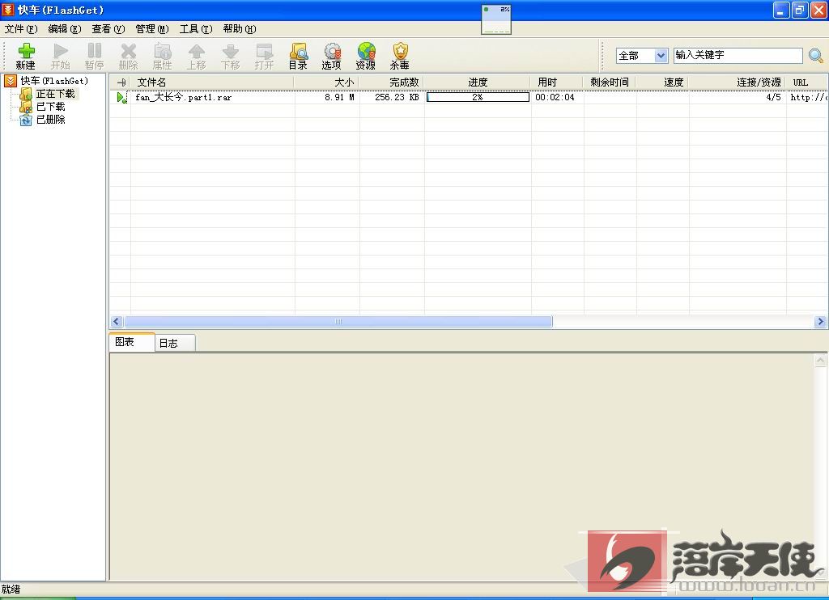Click the 资源 (Resources) globe icon
Screen dimensions: 829x600
[366, 51]
